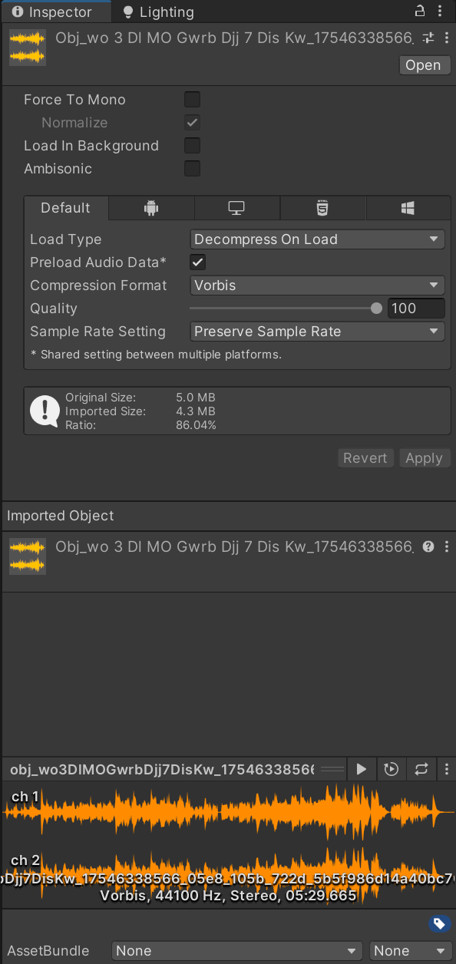Viewport: 456px width, 964px height.
Task: Select the Standalone desktop platform tab
Action: point(237,208)
